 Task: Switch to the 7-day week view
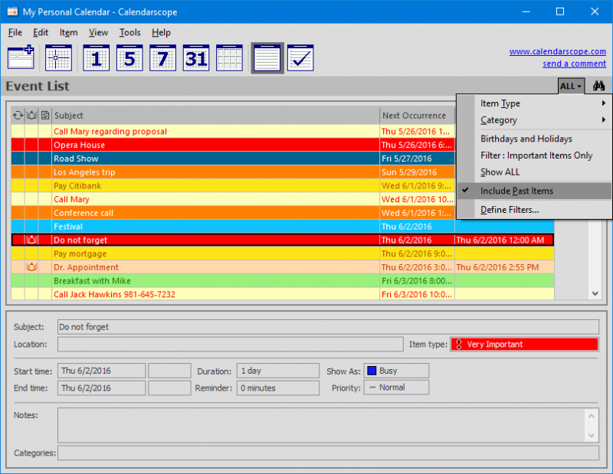click(162, 58)
